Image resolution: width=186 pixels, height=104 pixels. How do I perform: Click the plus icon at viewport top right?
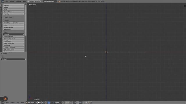tap(185, 6)
